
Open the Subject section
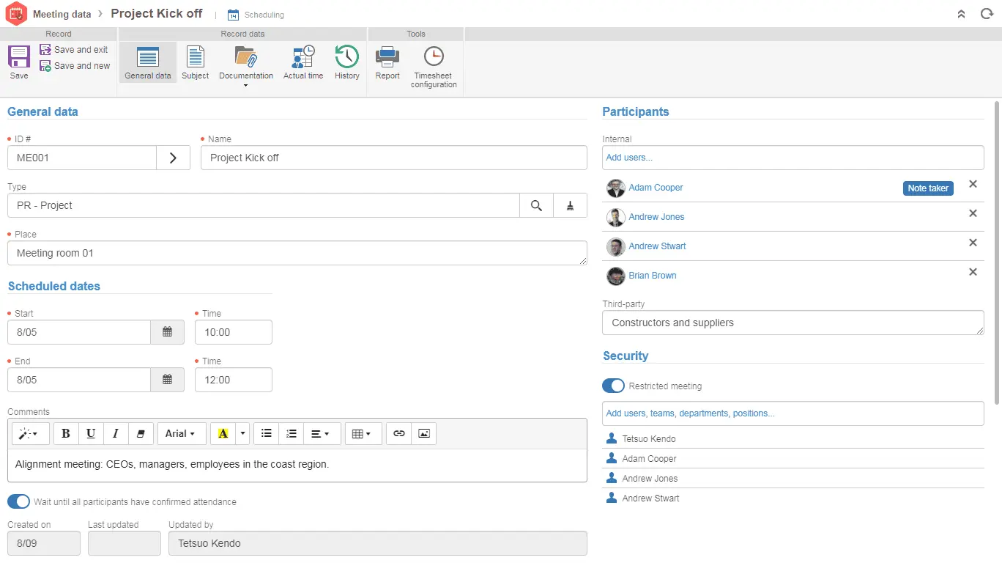click(196, 62)
